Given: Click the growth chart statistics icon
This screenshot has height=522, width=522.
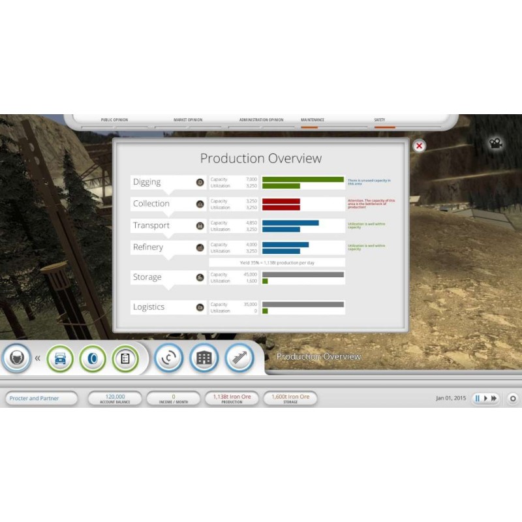Looking at the screenshot, I should [239, 358].
